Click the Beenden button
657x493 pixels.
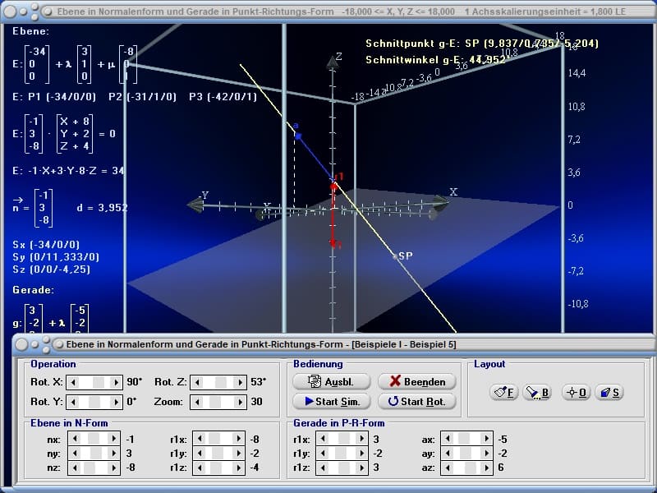416,381
